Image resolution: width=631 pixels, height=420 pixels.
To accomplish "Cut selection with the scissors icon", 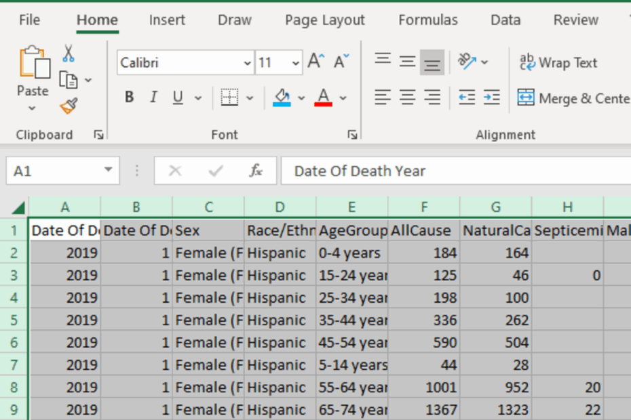I will pos(69,54).
